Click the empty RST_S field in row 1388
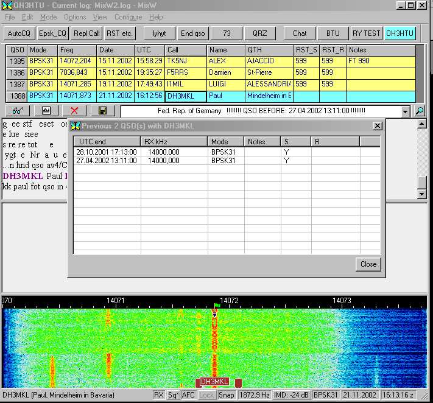The image size is (433, 403). [306, 96]
